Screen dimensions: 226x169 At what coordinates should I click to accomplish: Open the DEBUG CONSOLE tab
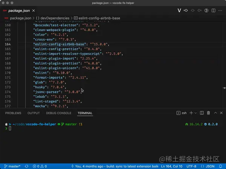coord(58,113)
